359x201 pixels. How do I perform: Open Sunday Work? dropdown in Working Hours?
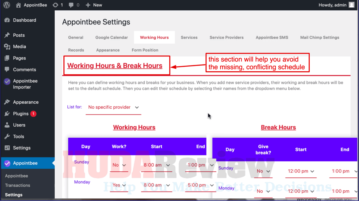(x=119, y=165)
